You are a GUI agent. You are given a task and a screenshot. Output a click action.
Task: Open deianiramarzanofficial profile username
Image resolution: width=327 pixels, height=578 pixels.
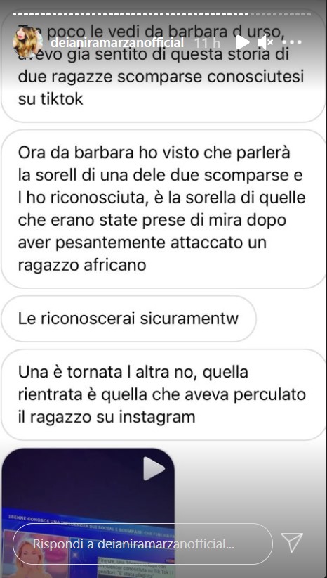[x=117, y=43]
